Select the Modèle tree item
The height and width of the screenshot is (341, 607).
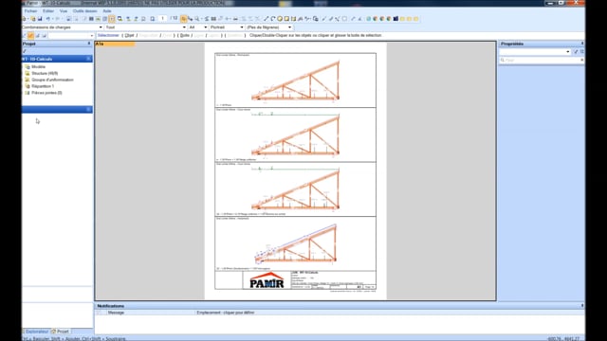click(x=38, y=67)
